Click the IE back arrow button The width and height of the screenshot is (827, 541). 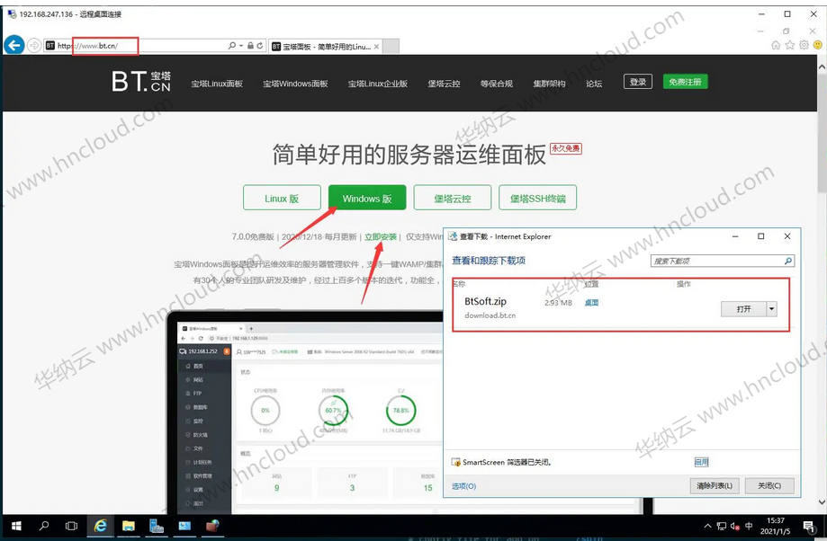14,45
